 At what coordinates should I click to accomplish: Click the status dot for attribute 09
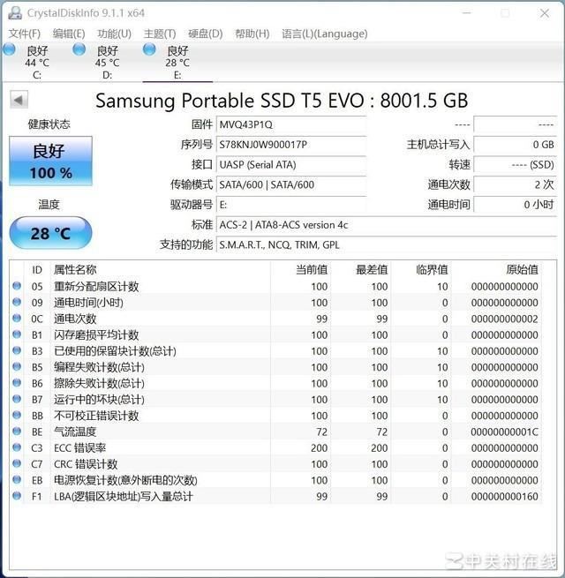pyautogui.click(x=17, y=302)
